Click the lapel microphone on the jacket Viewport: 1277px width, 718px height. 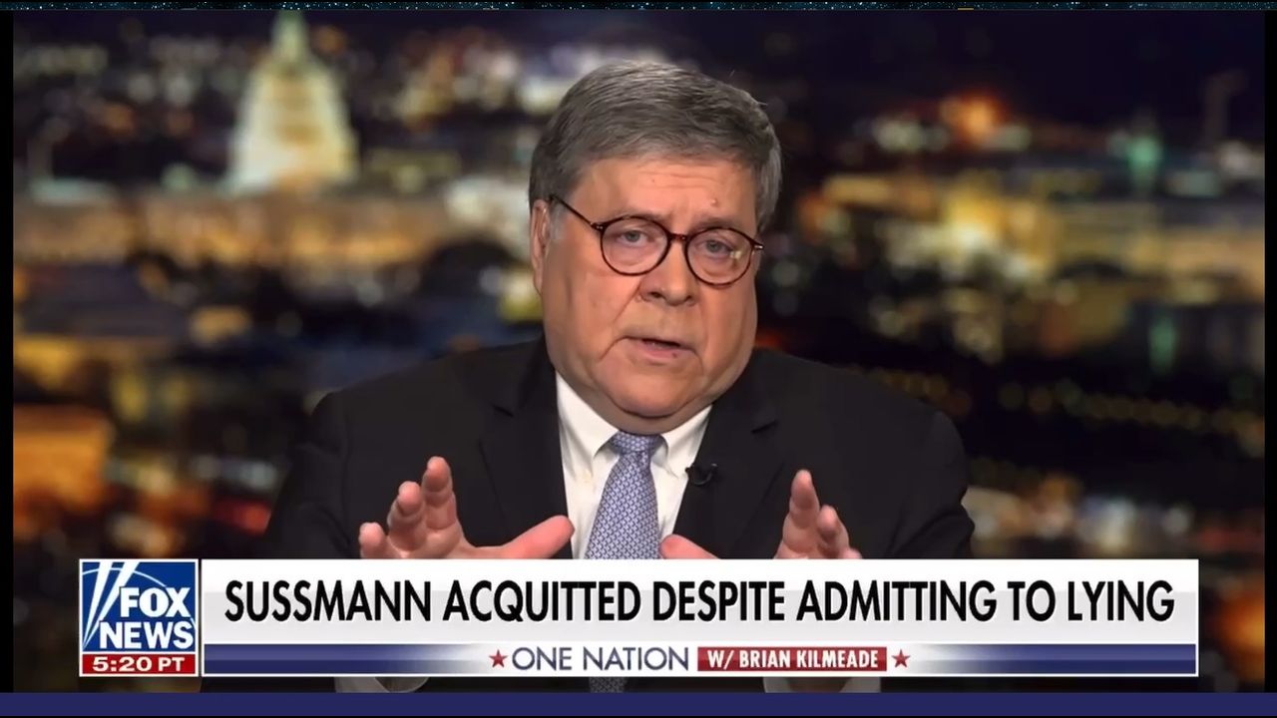[700, 475]
